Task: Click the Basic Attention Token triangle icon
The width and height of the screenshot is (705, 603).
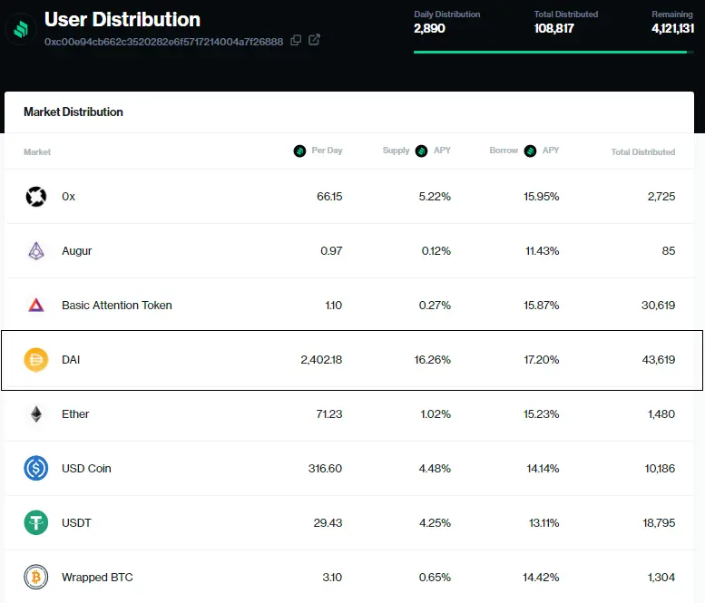Action: click(36, 305)
